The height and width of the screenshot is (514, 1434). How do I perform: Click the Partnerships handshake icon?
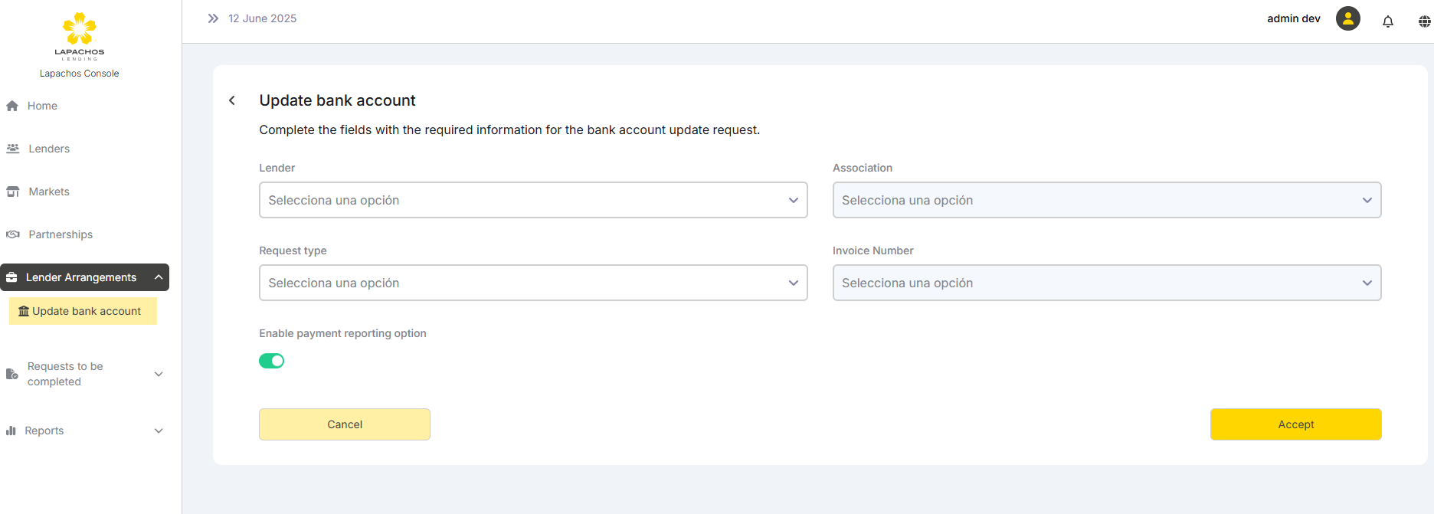[13, 234]
